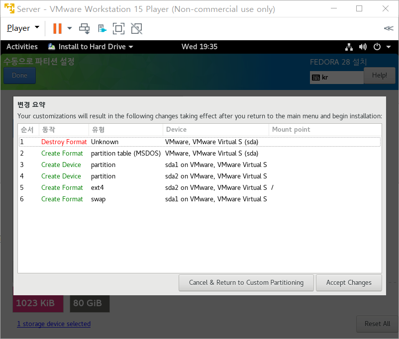Click the Wed 19:35 clock

click(199, 47)
